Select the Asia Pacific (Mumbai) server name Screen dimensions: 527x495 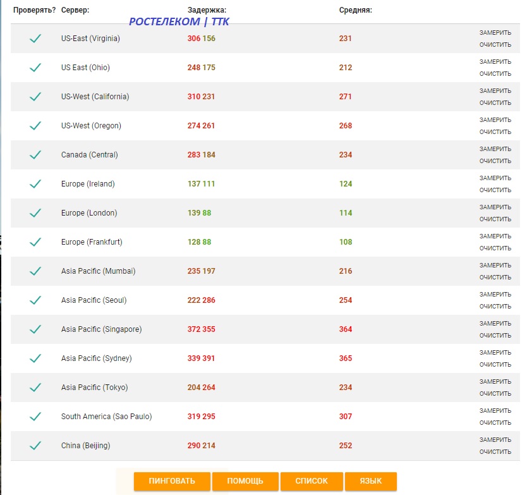[x=98, y=271]
